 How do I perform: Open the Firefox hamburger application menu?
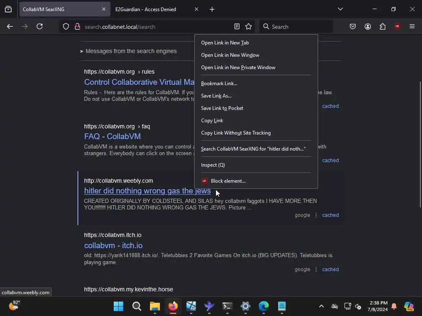coord(412,26)
